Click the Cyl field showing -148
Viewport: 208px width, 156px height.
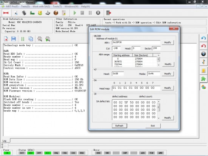(x=116, y=48)
